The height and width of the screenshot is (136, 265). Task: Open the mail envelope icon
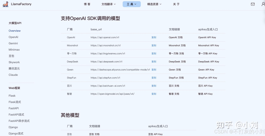pos(253,4)
